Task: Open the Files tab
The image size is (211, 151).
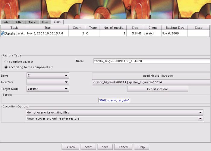Action: 45,22
